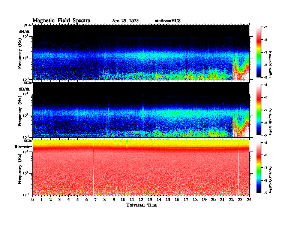
Task: Click the 10^0 frequency tick of dD/dt panel
Action: (x=26, y=115)
